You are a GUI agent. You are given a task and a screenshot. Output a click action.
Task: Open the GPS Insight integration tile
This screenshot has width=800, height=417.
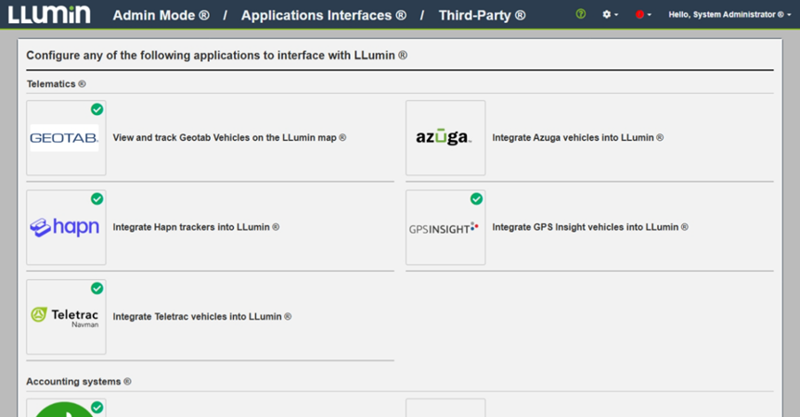click(445, 228)
